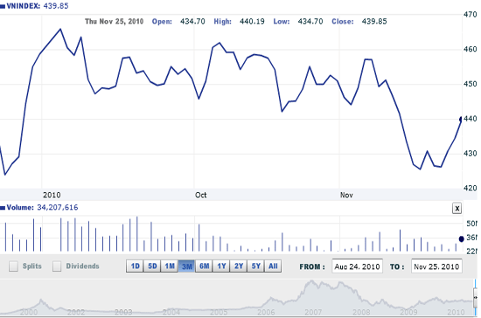Click the date Thu Nov 25, 2010
Viewport: 481px width, 318px height.
coord(114,22)
